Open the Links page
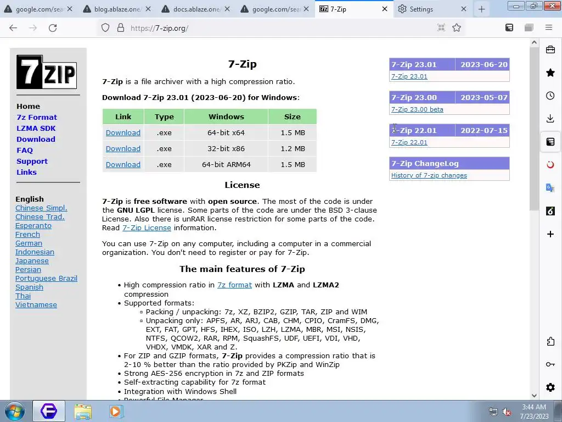The image size is (562, 422). coord(26,172)
